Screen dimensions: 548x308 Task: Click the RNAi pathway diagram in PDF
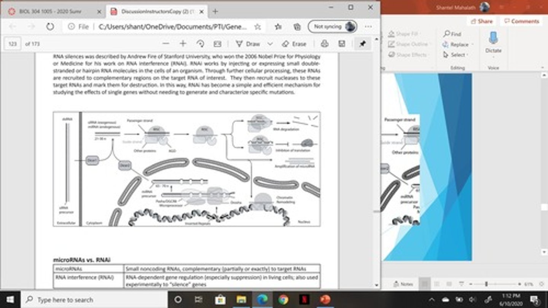tap(186, 169)
